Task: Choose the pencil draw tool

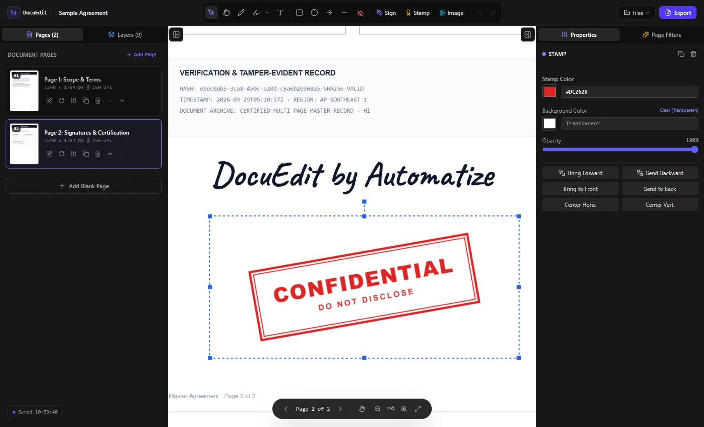Action: 241,13
